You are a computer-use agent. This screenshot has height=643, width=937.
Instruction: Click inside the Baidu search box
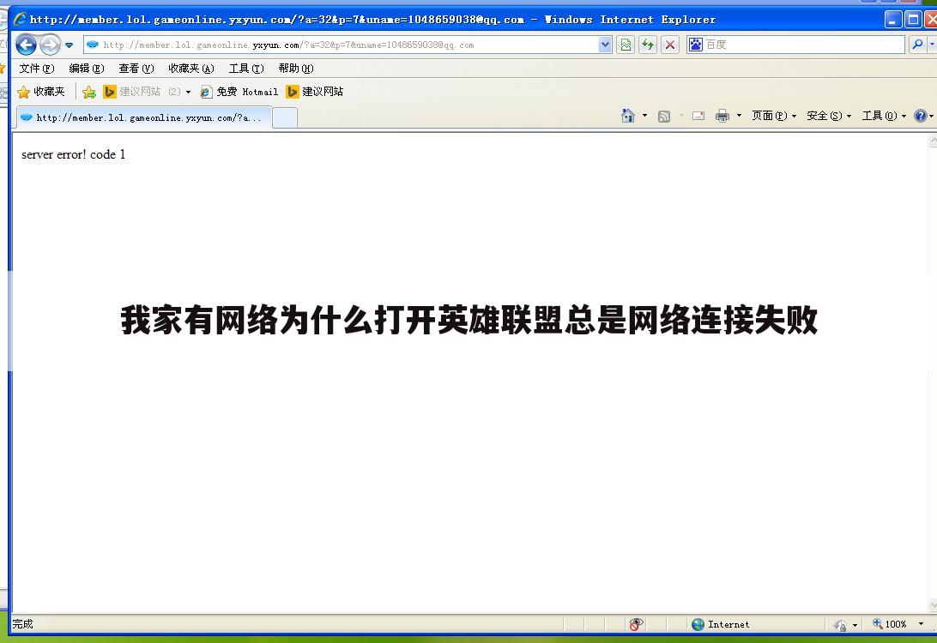(x=798, y=45)
